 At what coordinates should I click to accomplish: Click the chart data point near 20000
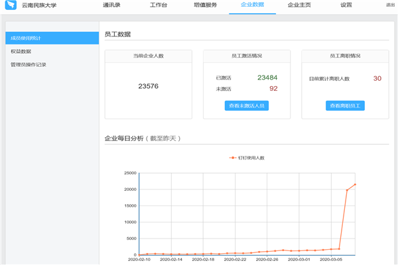click(x=347, y=190)
